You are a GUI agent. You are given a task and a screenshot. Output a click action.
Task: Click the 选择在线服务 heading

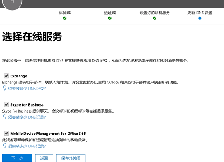[x=32, y=36]
